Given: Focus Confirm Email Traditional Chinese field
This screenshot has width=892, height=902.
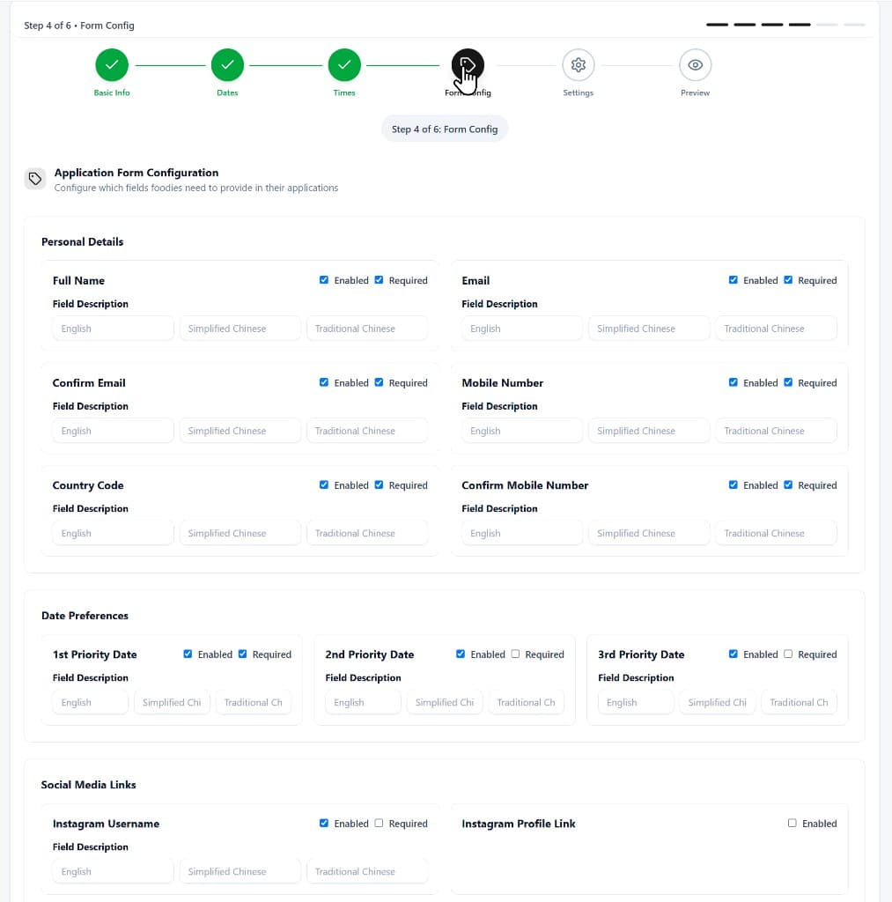Looking at the screenshot, I should pyautogui.click(x=367, y=431).
